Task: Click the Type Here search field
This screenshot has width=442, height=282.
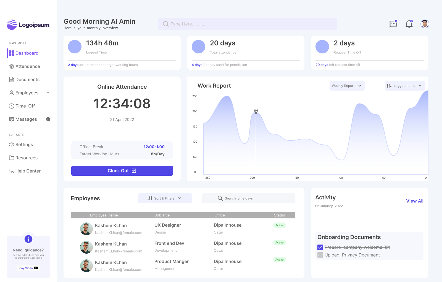Action: coord(247,24)
